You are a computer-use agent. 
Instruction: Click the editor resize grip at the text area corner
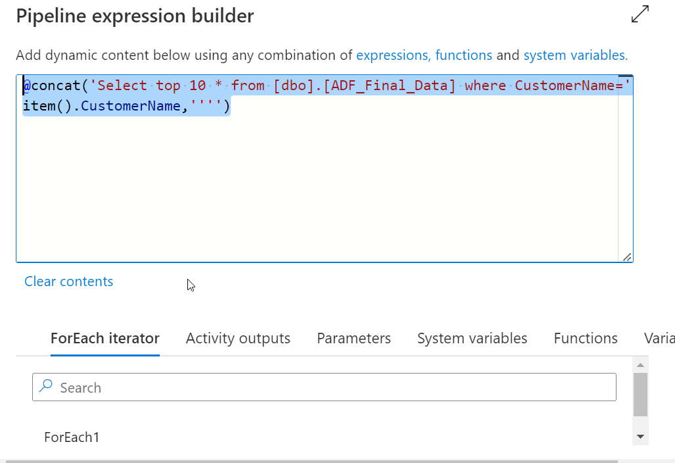pyautogui.click(x=627, y=257)
